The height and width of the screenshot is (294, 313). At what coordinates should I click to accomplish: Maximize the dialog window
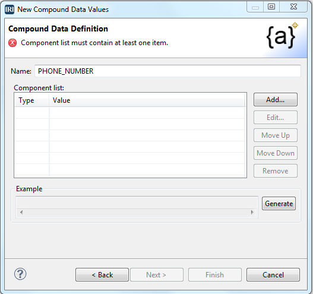271,7
